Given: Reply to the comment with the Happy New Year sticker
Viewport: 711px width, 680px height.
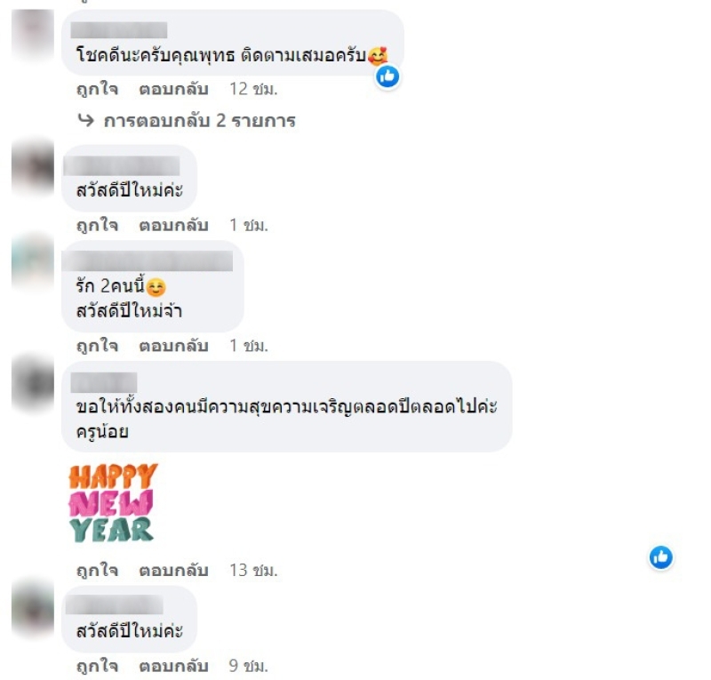Looking at the screenshot, I should [x=173, y=570].
